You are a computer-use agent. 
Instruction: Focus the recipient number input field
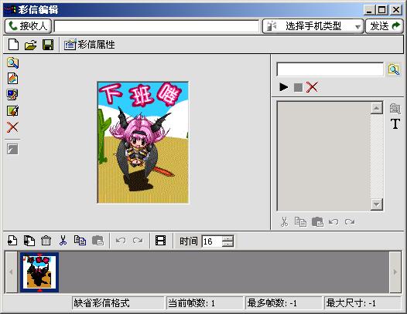(x=156, y=26)
